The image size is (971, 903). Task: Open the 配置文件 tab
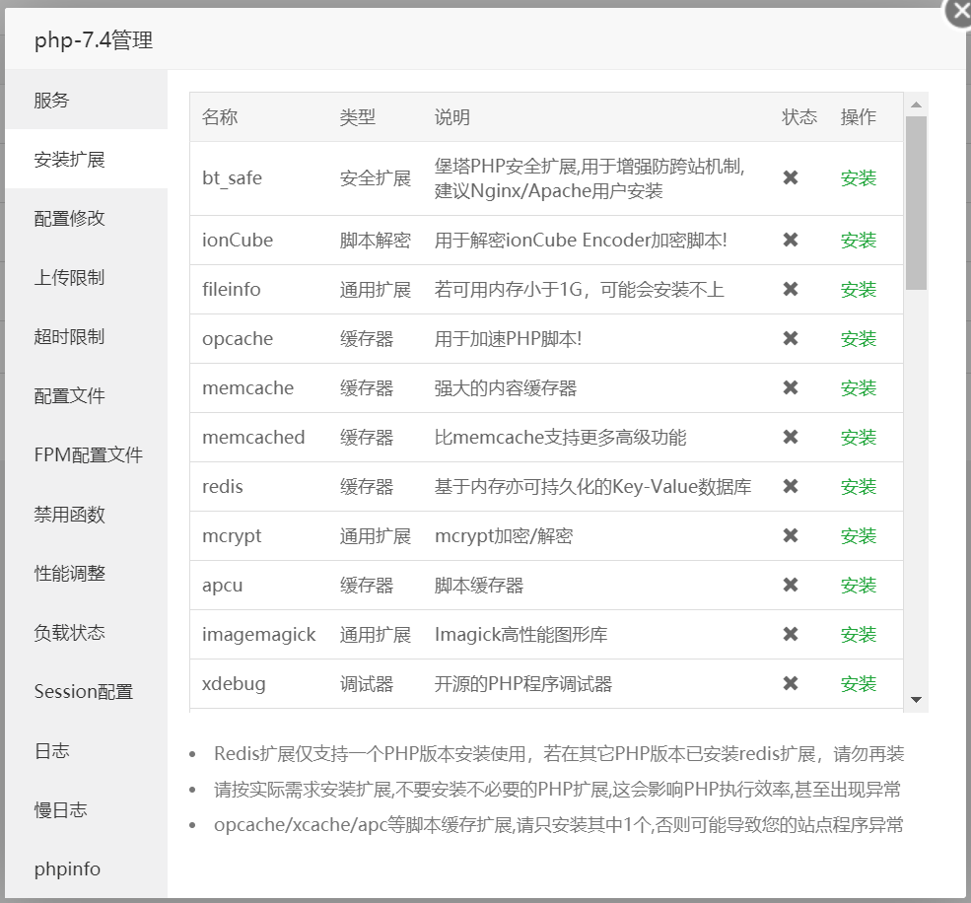(x=86, y=395)
